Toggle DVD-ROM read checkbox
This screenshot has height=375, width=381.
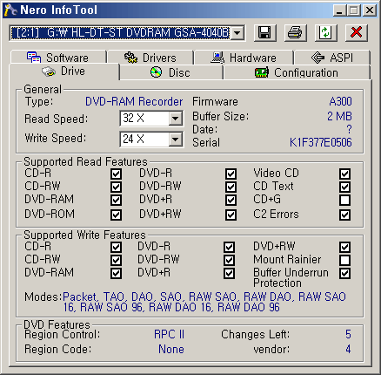(x=116, y=215)
